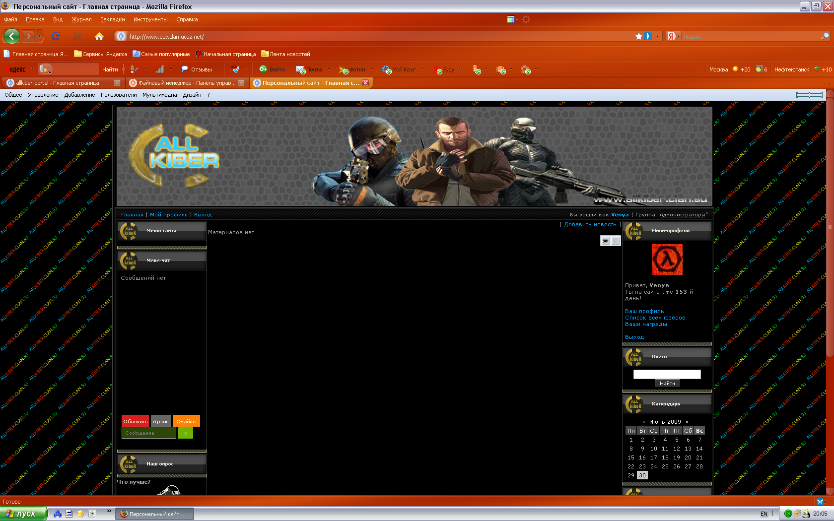Click the Moscow traffic level icon
Image resolution: width=834 pixels, height=521 pixels.
pyautogui.click(x=759, y=69)
